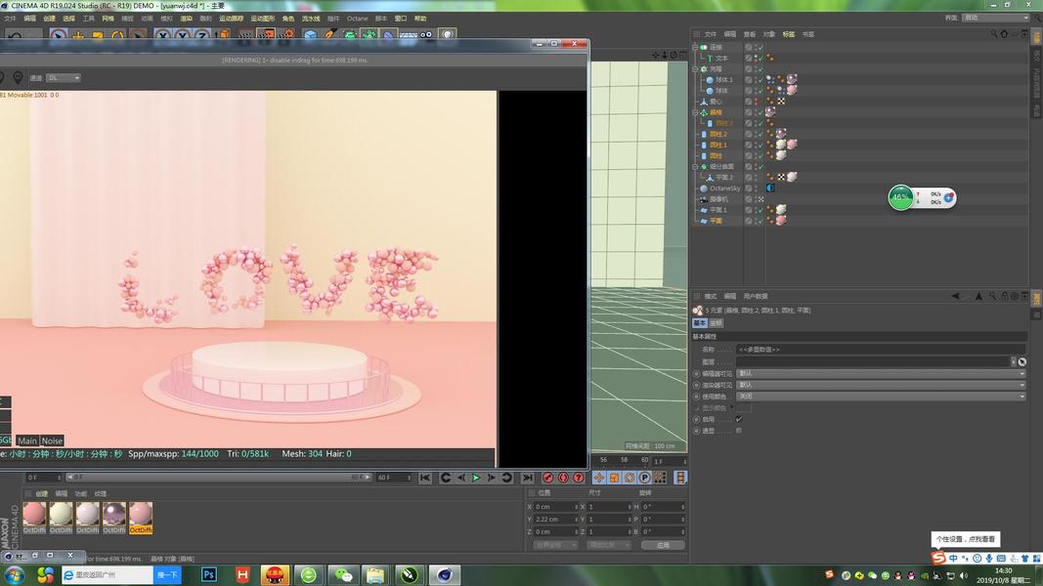Toggle parameter key P icon
Image resolution: width=1043 pixels, height=586 pixels.
644,478
